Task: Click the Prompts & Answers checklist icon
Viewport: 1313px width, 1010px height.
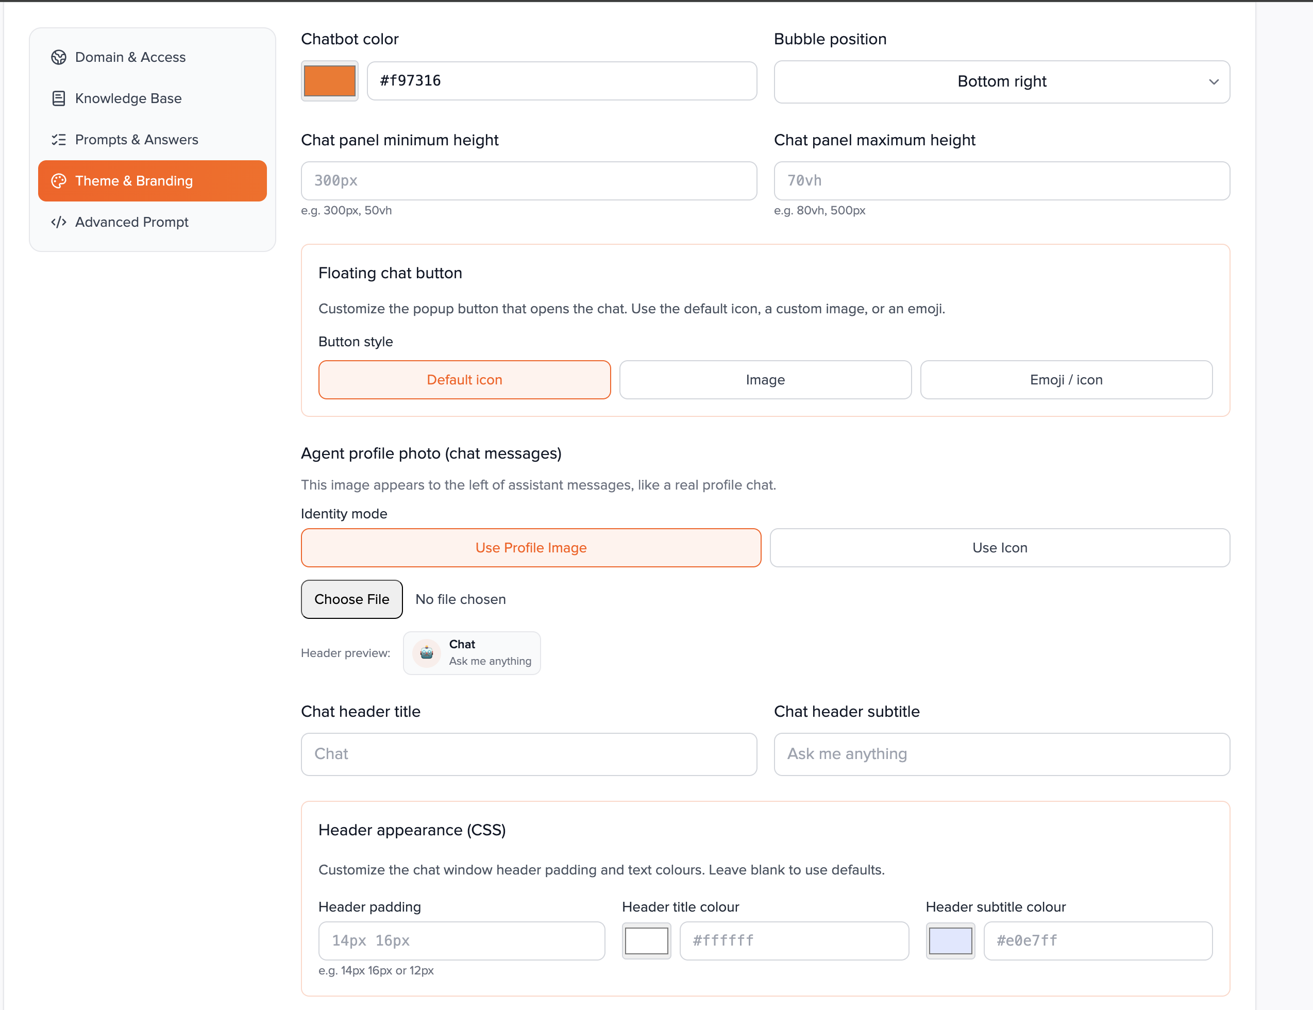Action: tap(58, 140)
